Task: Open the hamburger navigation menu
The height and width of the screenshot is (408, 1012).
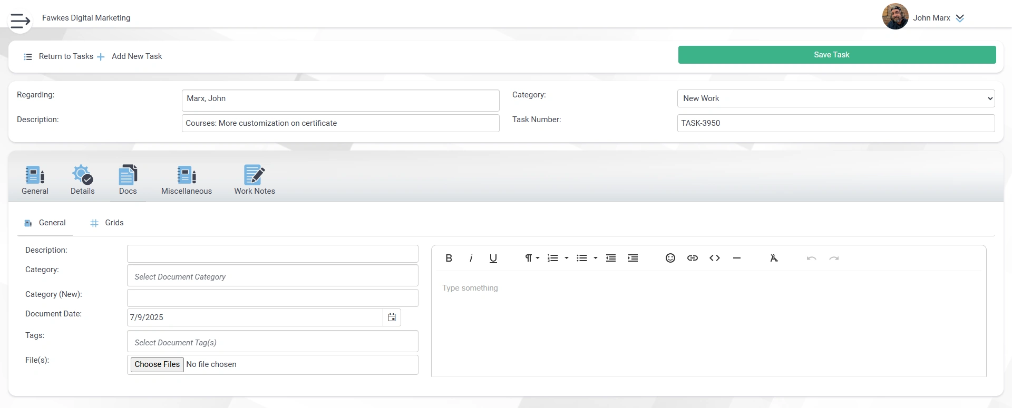Action: pyautogui.click(x=20, y=21)
